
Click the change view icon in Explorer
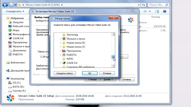(x=145, y=11)
